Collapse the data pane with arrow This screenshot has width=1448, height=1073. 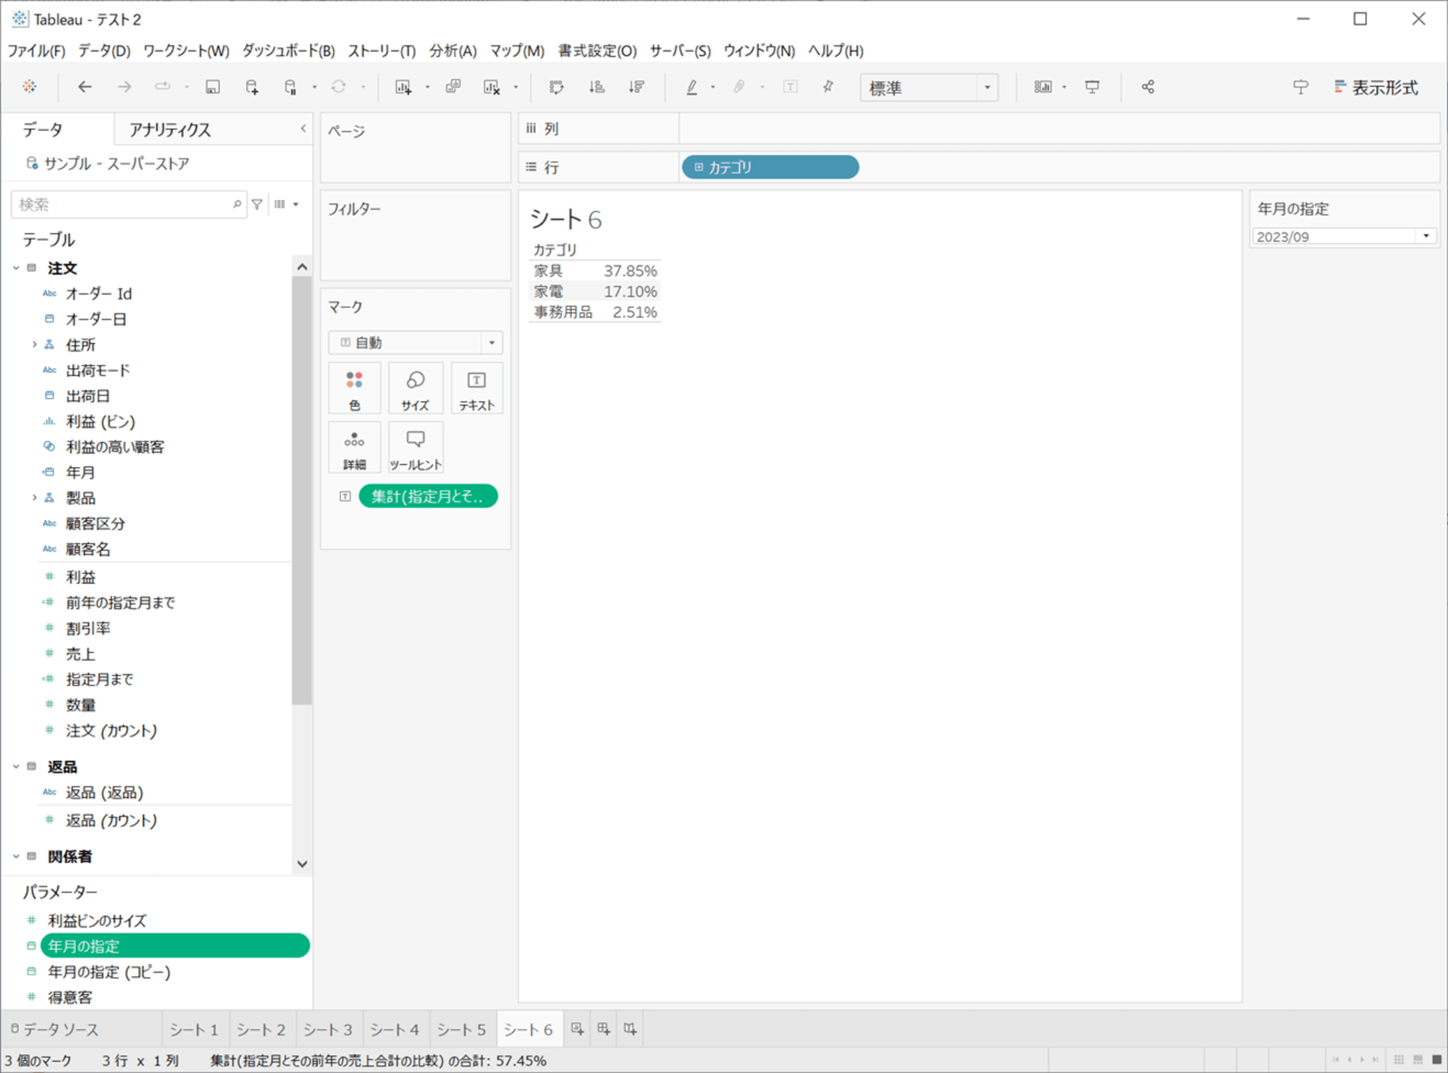click(303, 129)
